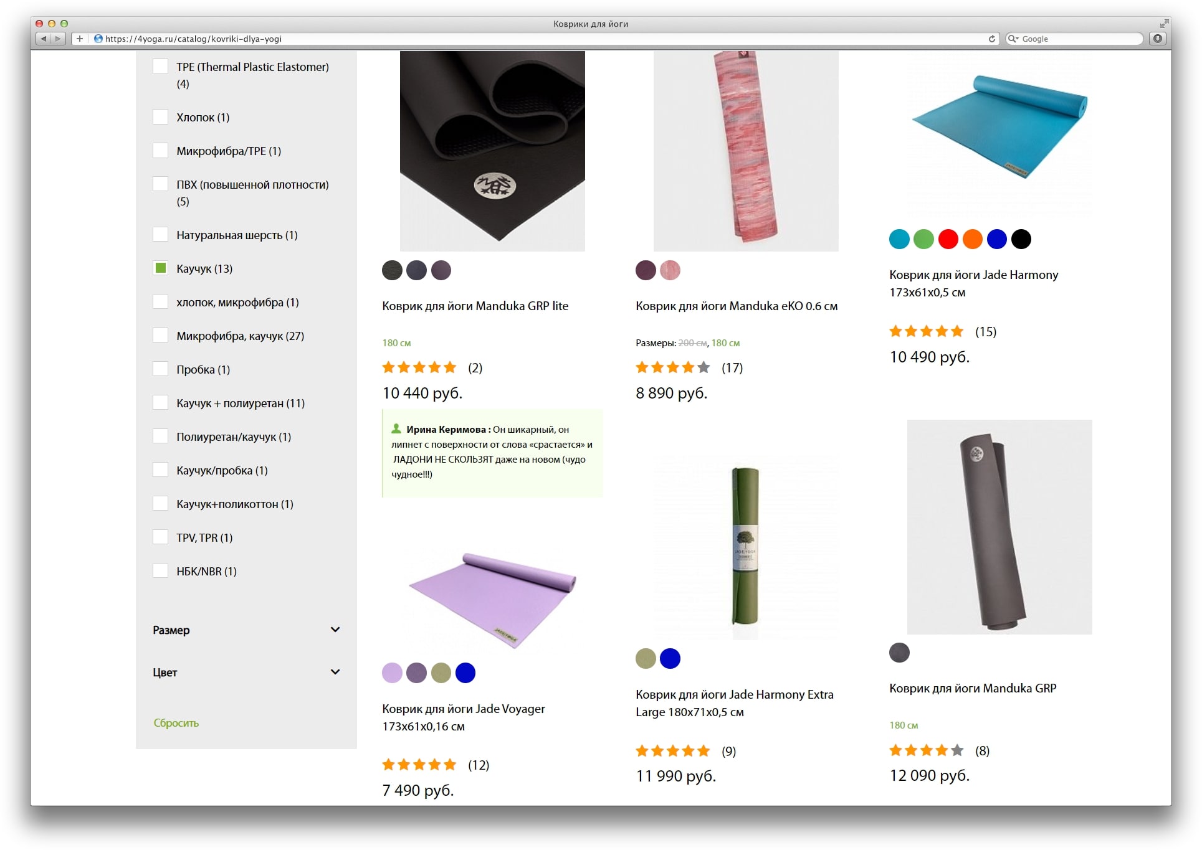Expand the Цвет filter section
The width and height of the screenshot is (1202, 850).
coord(246,672)
